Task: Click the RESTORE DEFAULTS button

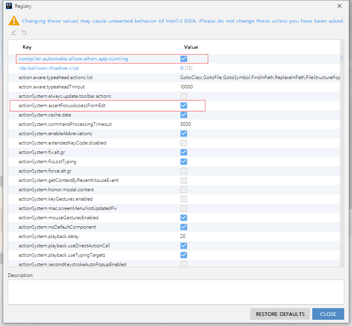Action: click(x=280, y=314)
